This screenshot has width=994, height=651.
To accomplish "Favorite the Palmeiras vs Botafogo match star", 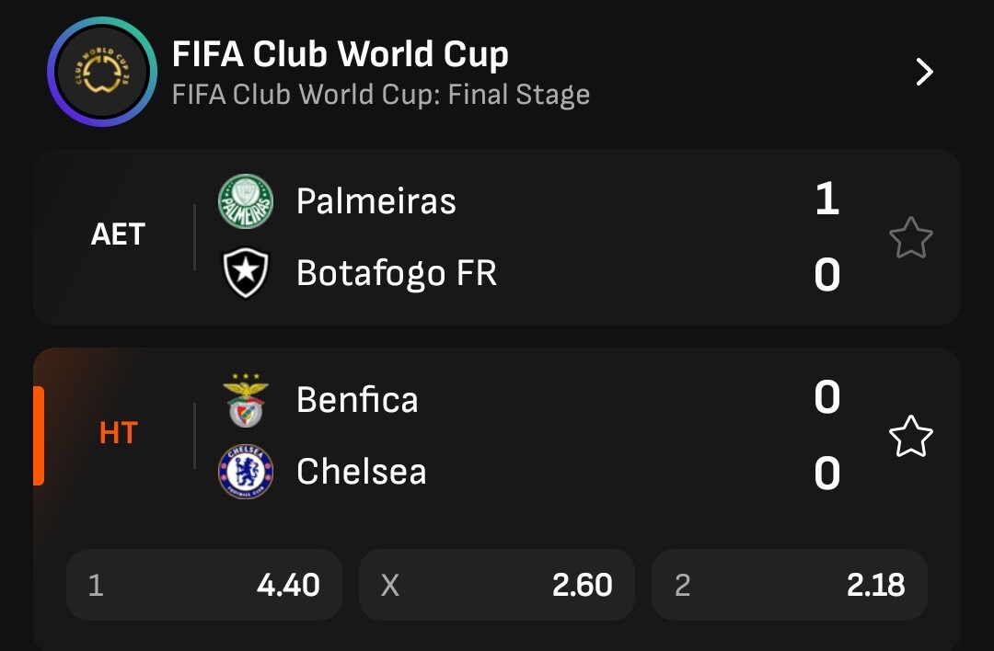I will coord(911,237).
